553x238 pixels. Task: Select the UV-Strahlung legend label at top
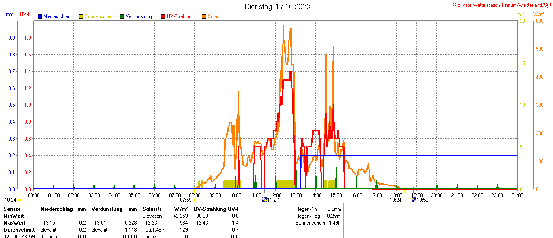point(181,16)
